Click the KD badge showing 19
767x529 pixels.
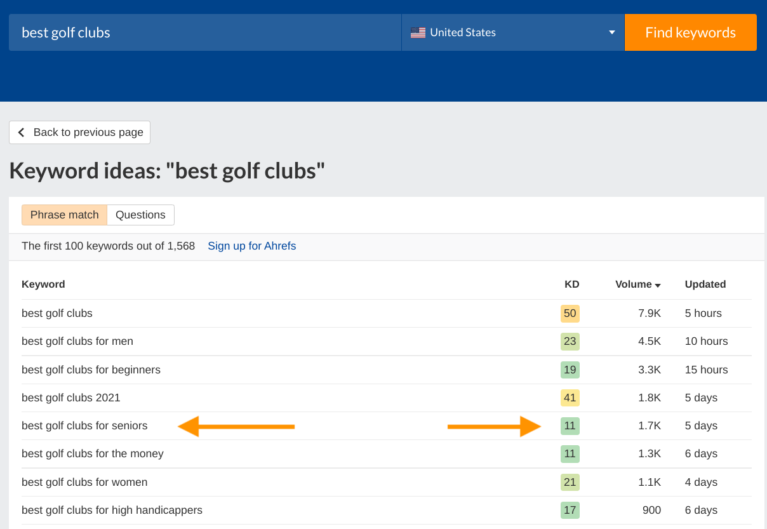coord(570,370)
